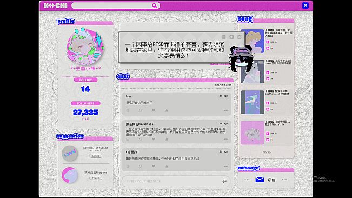The width and height of the screenshot is (352, 198).
Task: Open the fourth song Official MV thumbnail
Action: click(253, 133)
